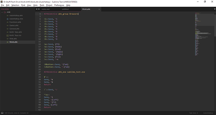Open the tab list dropdown arrow
Image resolution: width=216 pixels, height=115 pixels.
click(x=215, y=9)
